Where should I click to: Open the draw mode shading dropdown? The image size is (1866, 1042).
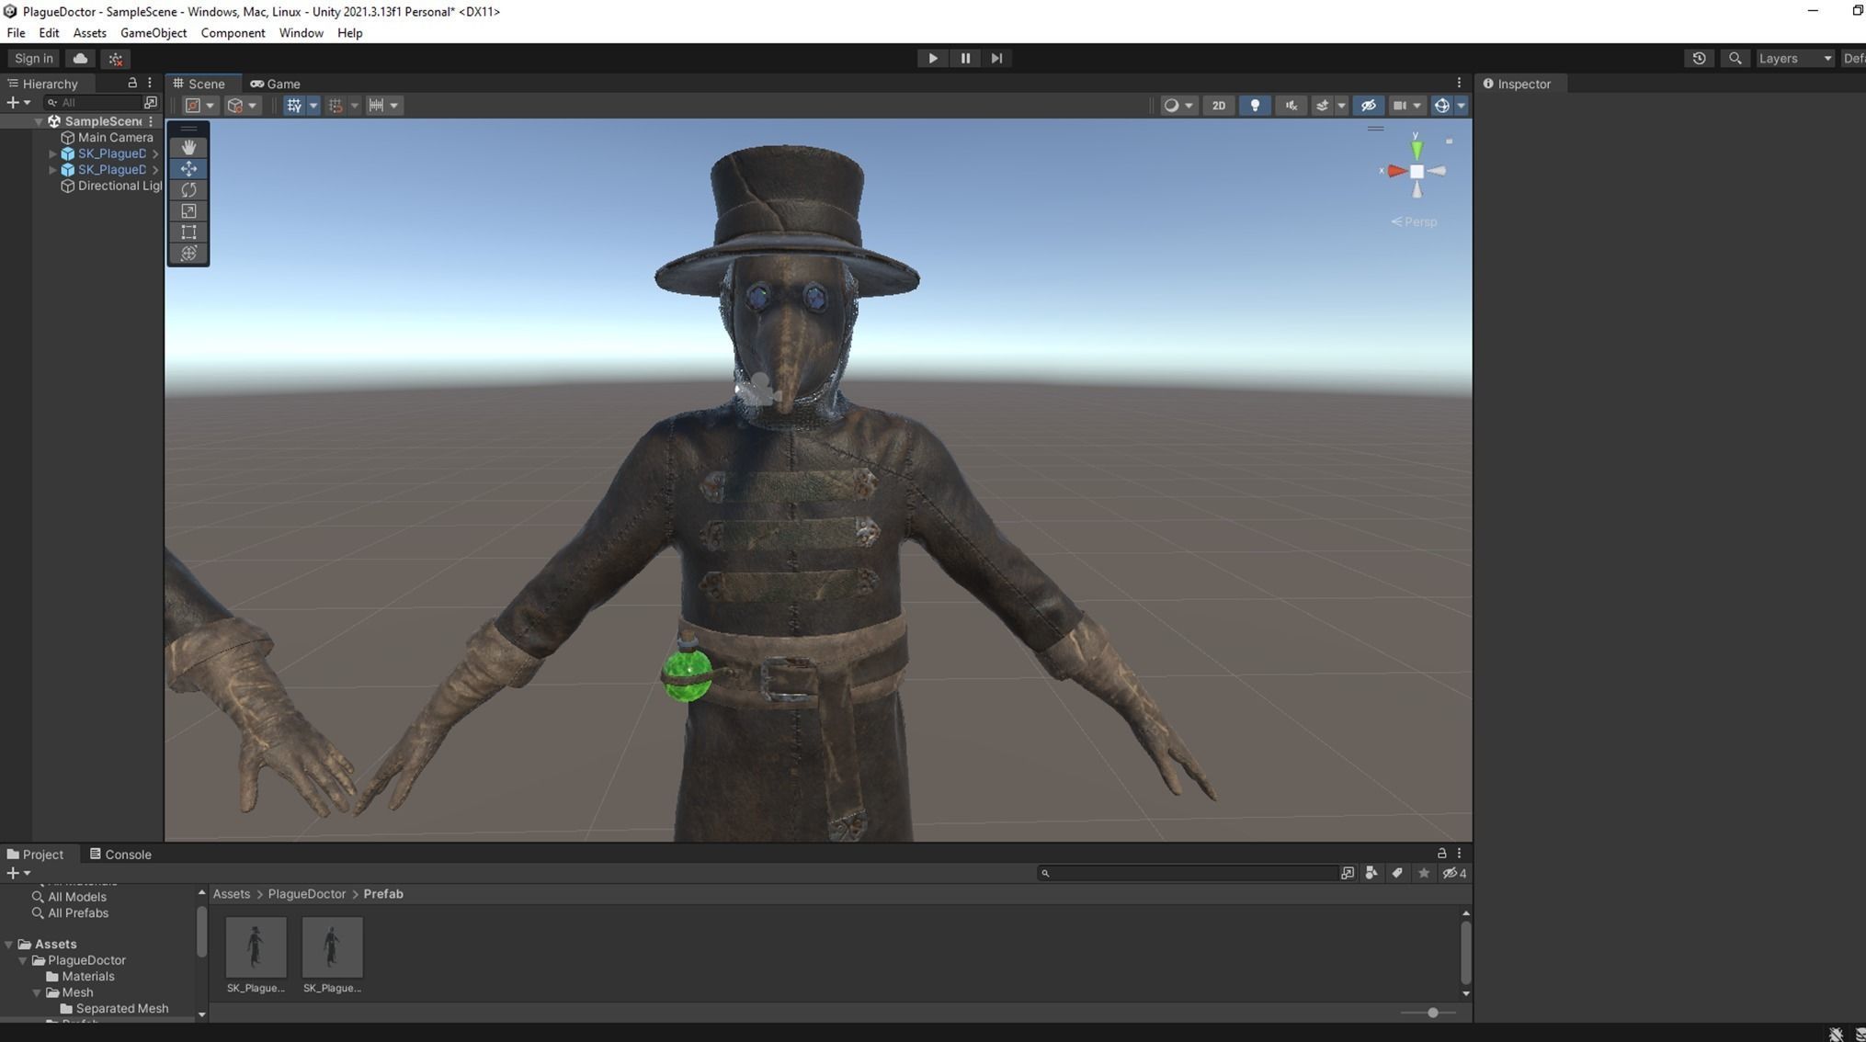pos(1178,106)
